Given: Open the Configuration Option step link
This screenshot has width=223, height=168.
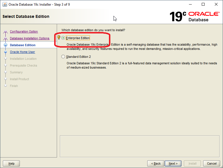Looking at the screenshot, I should 24,31.
